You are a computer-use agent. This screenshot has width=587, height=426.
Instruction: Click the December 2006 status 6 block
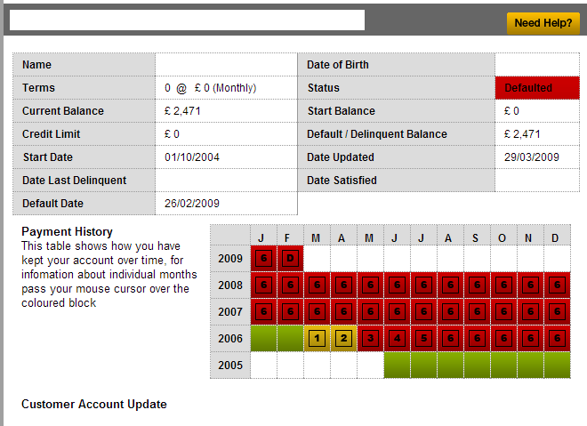(x=557, y=338)
